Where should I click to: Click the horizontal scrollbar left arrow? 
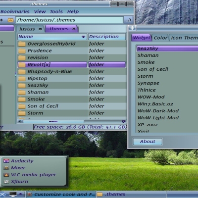coord(20,121)
